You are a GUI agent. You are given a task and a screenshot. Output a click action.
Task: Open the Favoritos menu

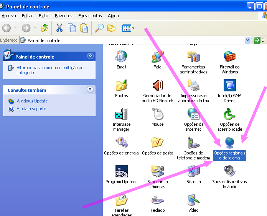(x=64, y=16)
